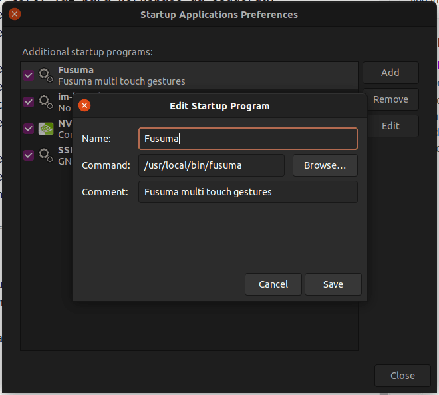Screen dimensions: 439x395
Task: Cancel the Edit Startup Program dialog
Action: click(x=273, y=284)
